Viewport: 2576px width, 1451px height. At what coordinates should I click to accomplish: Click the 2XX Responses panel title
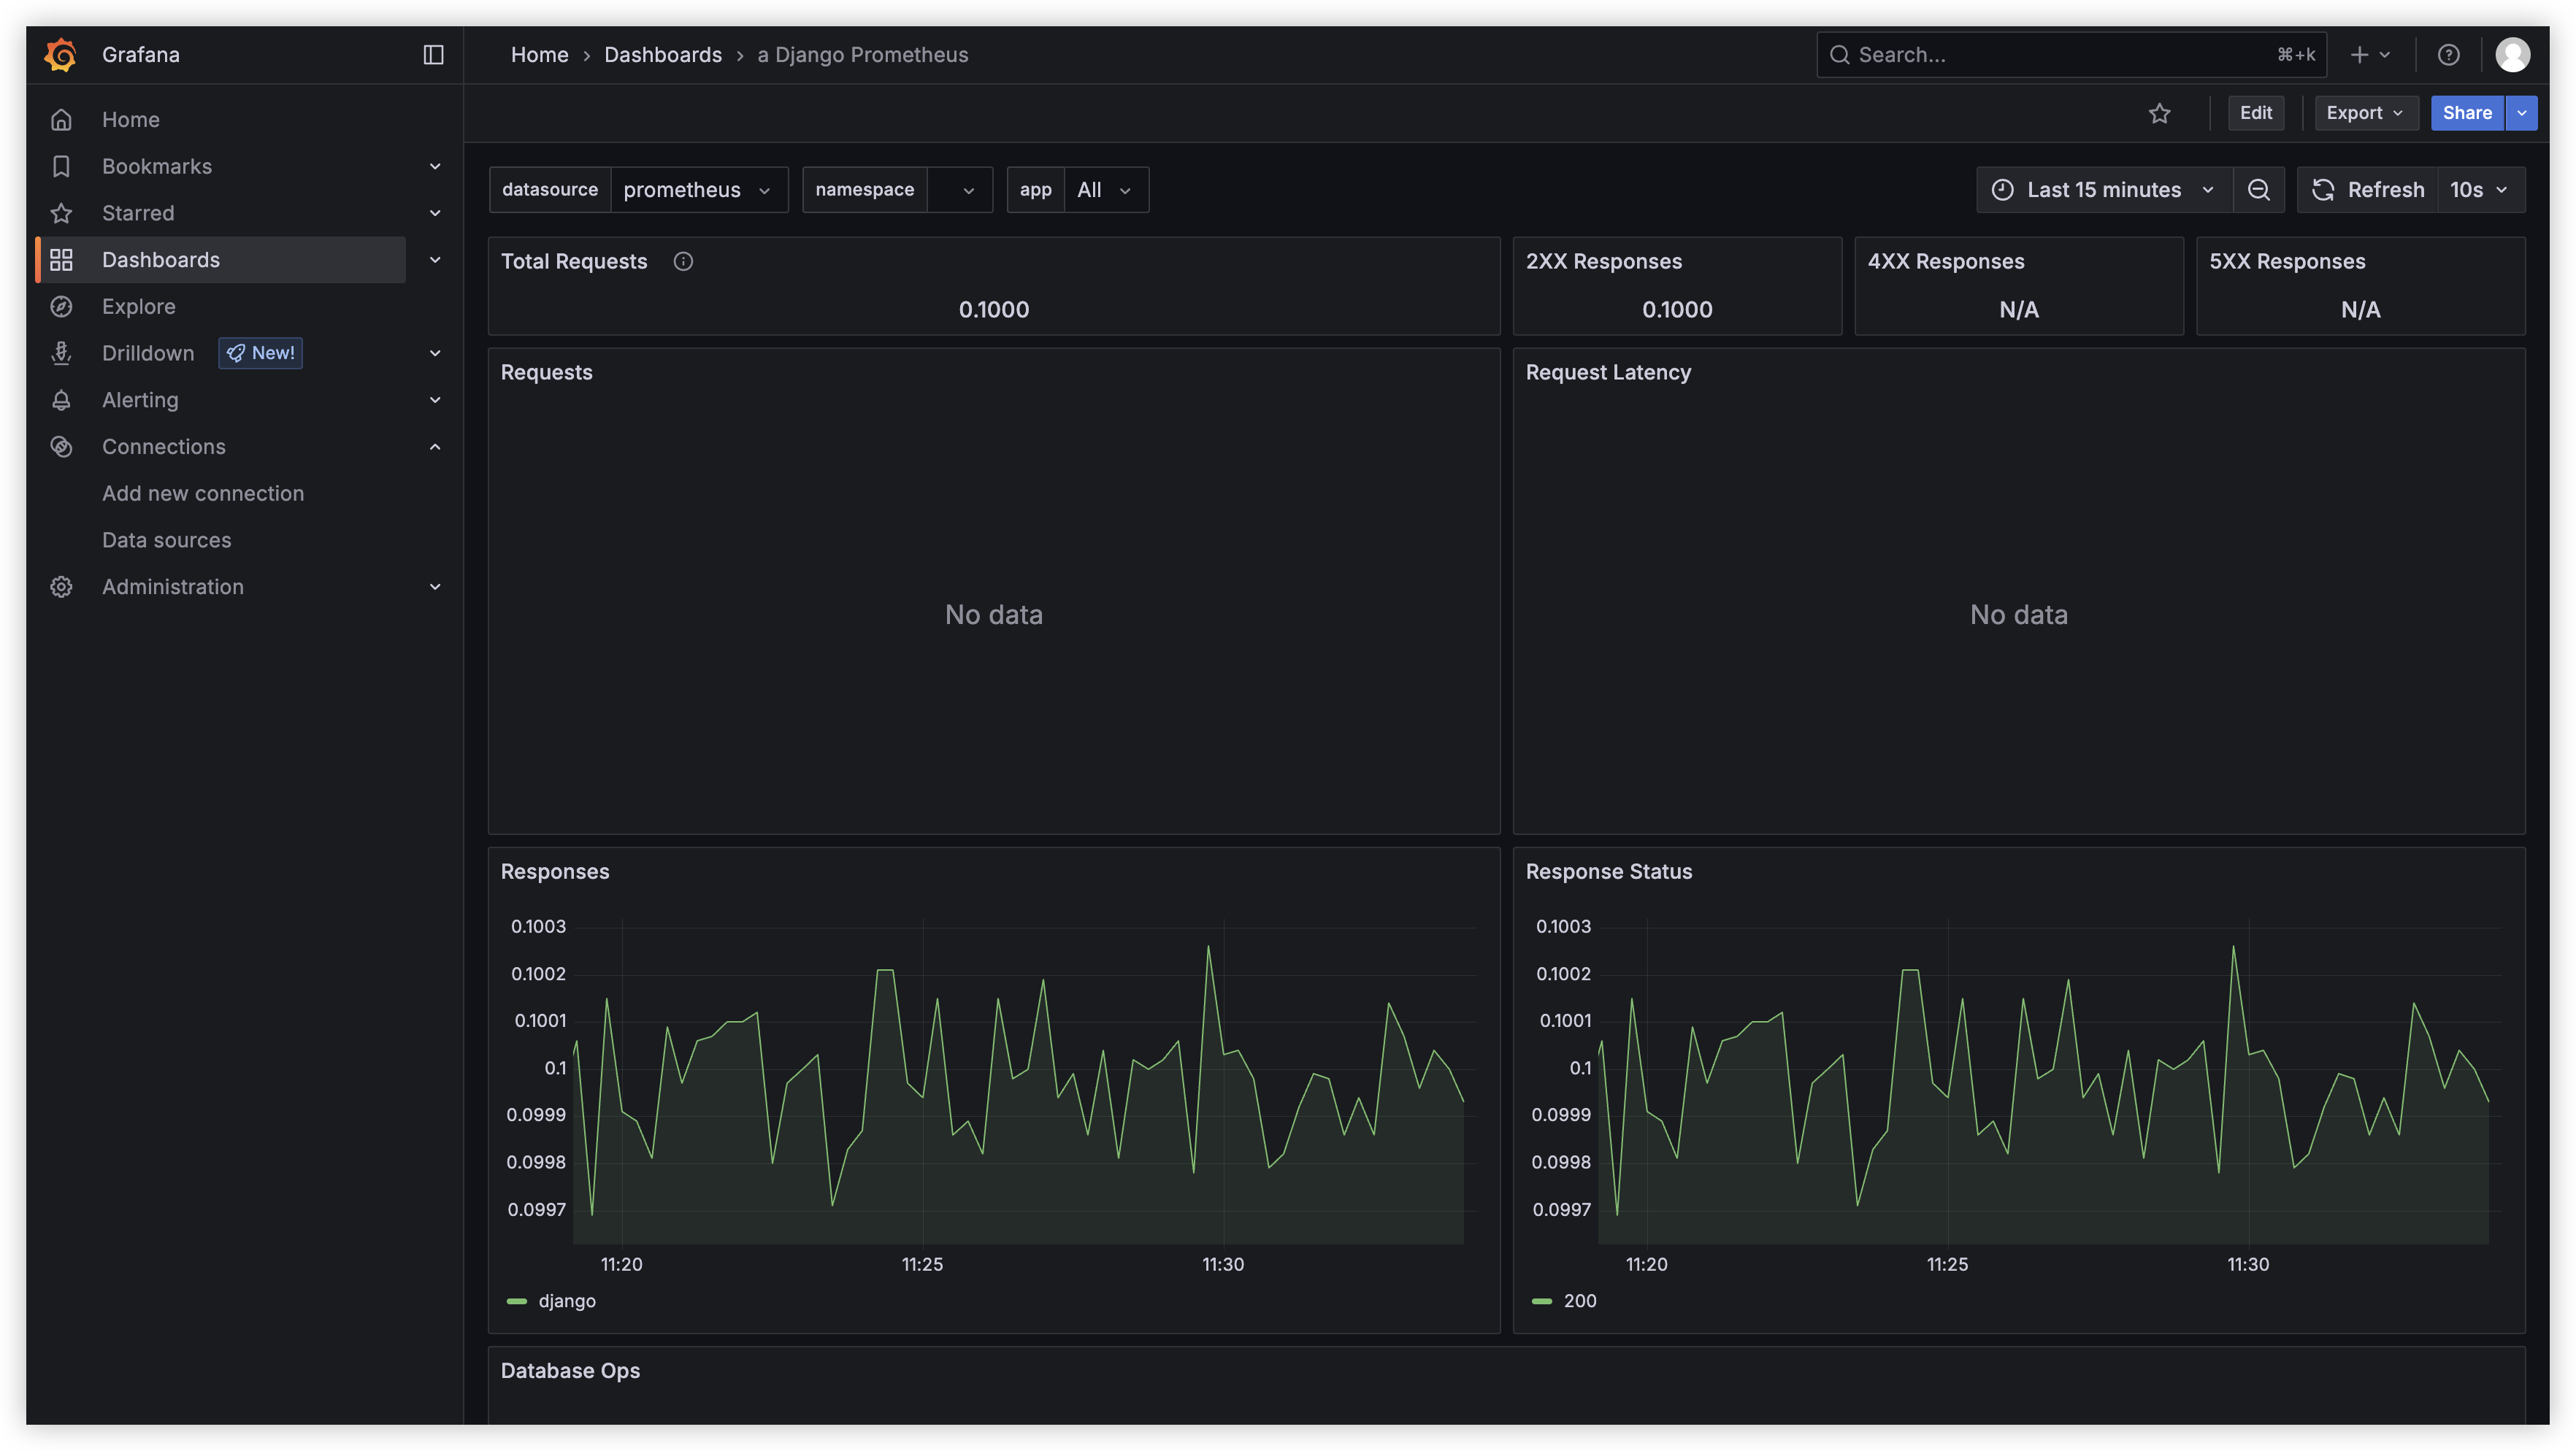[x=1604, y=262]
